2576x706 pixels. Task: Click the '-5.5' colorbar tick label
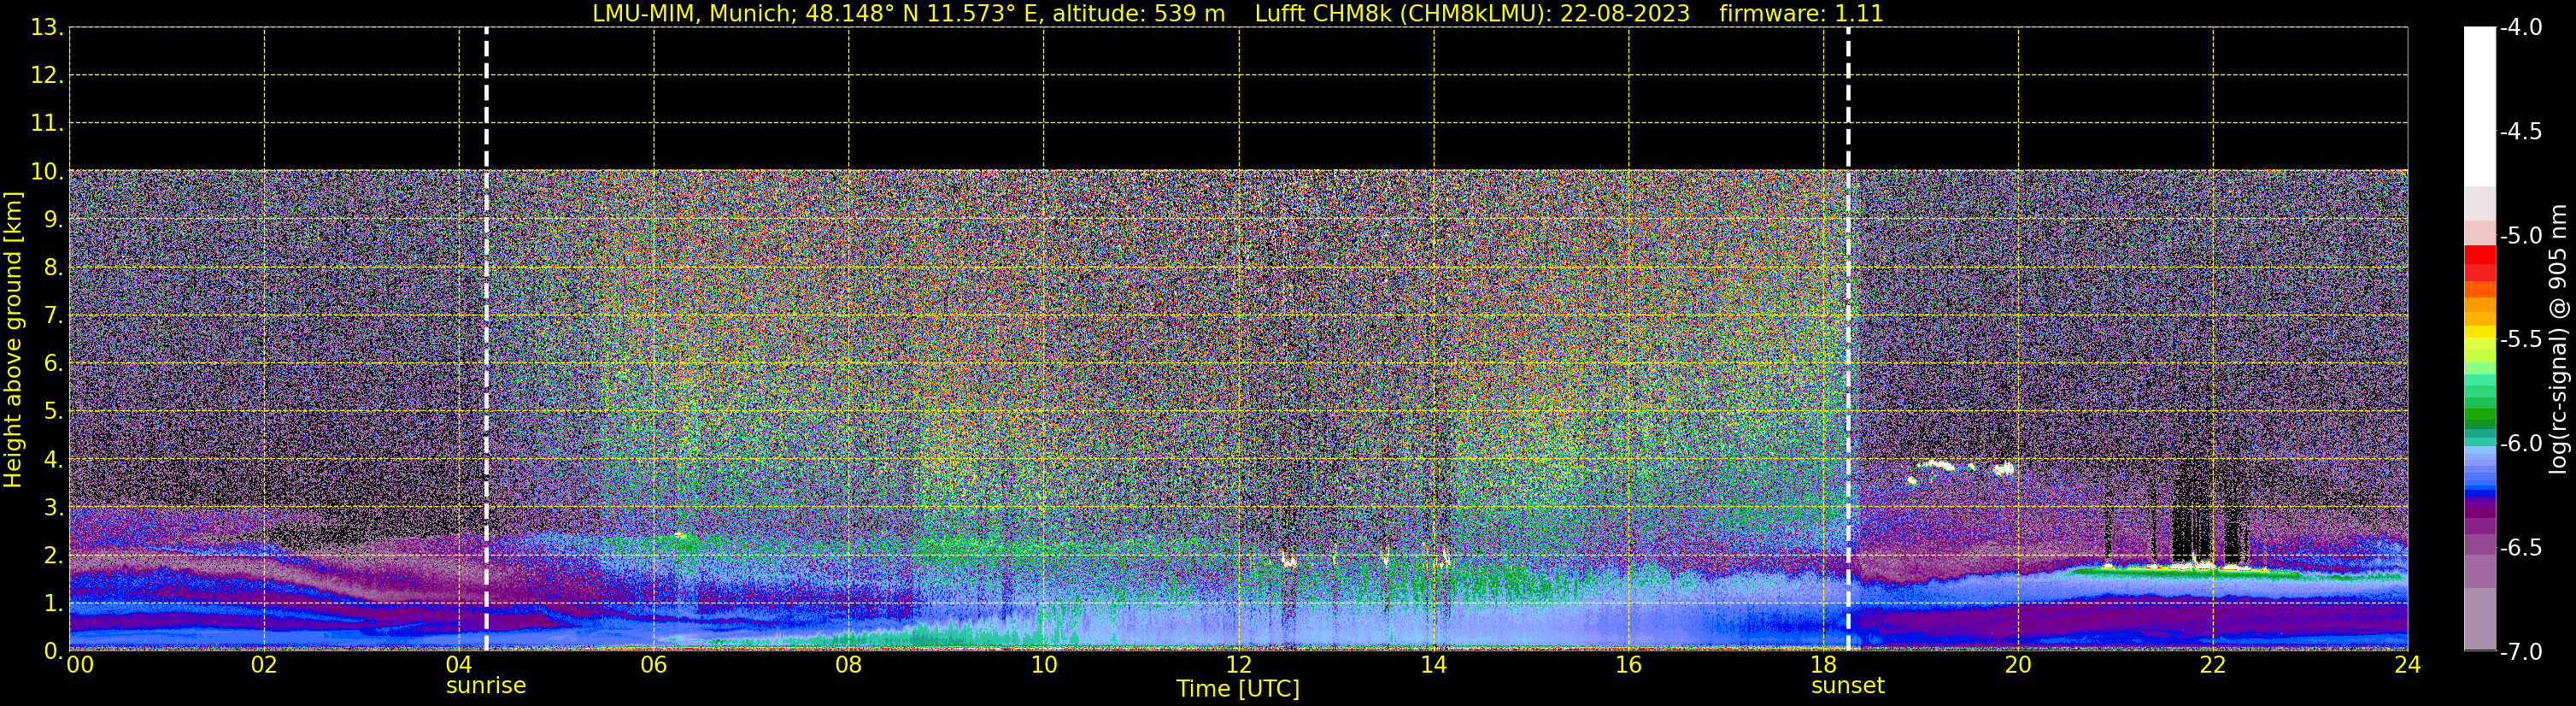(x=2520, y=340)
